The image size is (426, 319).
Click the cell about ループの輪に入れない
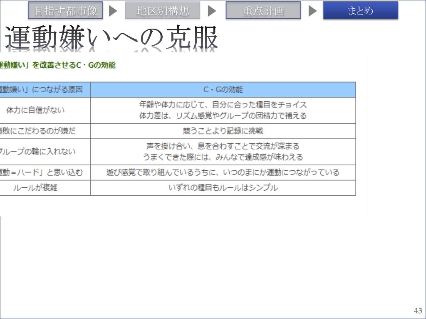[45, 152]
